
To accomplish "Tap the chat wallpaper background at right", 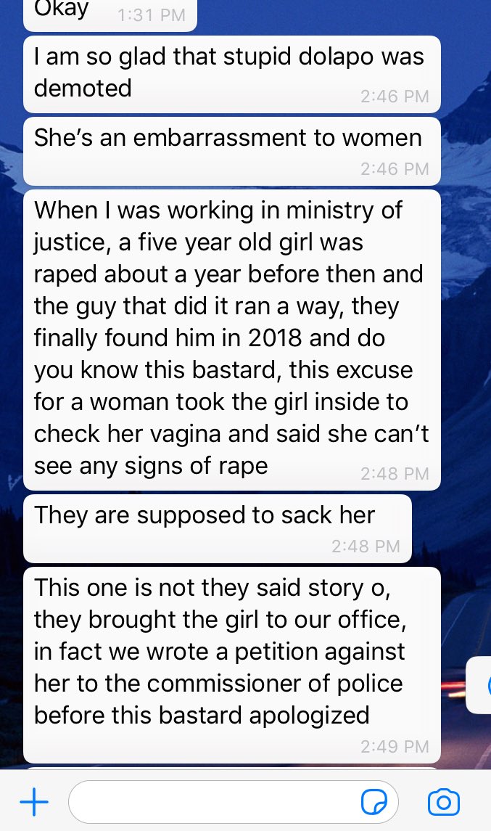I will coord(467,371).
